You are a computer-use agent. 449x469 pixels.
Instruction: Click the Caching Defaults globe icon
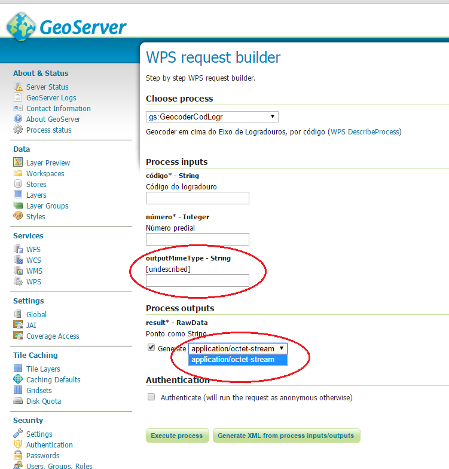pos(18,379)
